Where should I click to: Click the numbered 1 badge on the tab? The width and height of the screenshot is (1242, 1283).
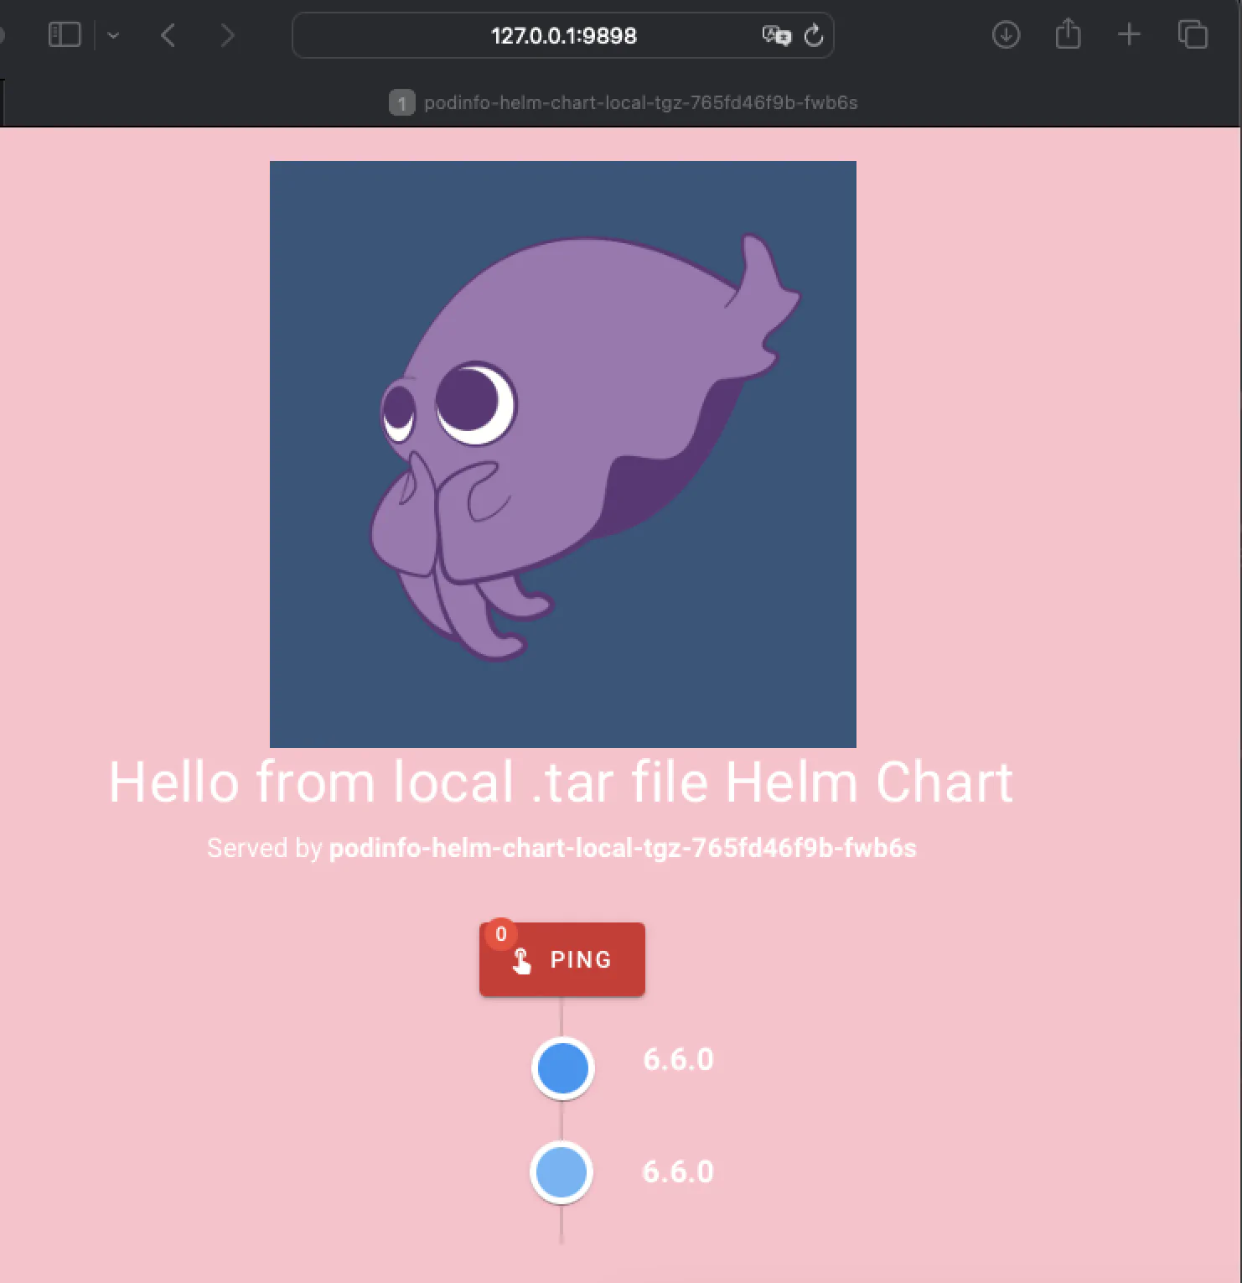tap(401, 103)
